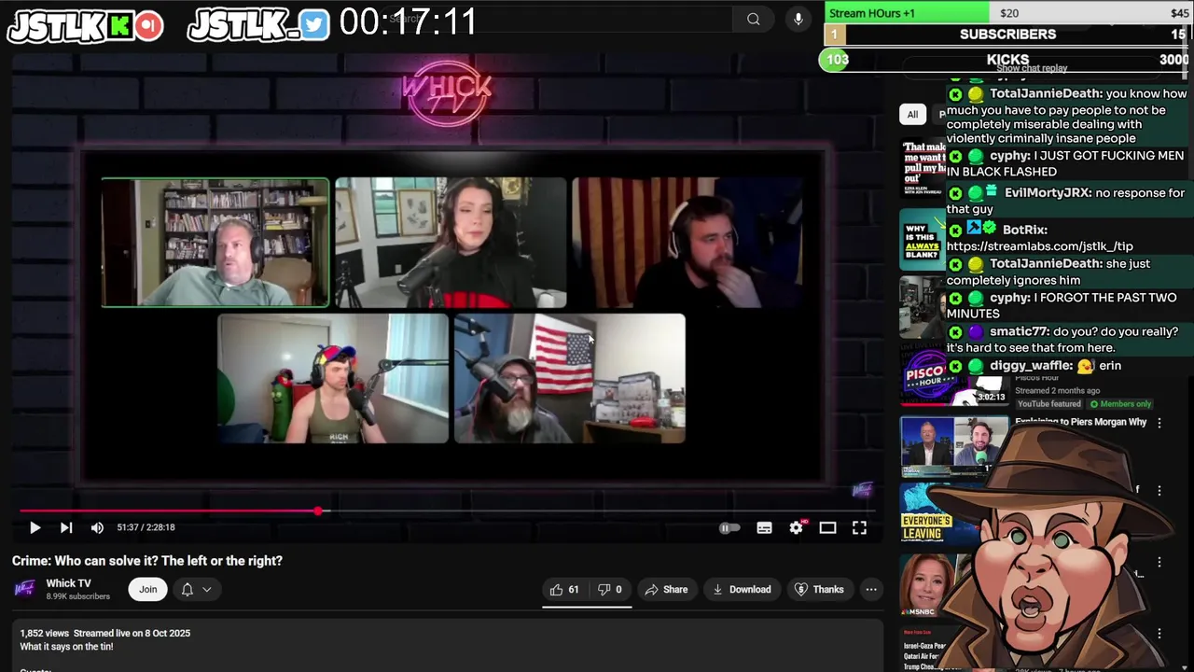Send a Thanks to the channel
The width and height of the screenshot is (1194, 672).
pyautogui.click(x=819, y=589)
